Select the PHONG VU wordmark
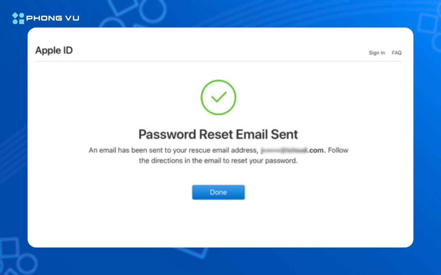This screenshot has height=275, width=441. click(x=53, y=18)
